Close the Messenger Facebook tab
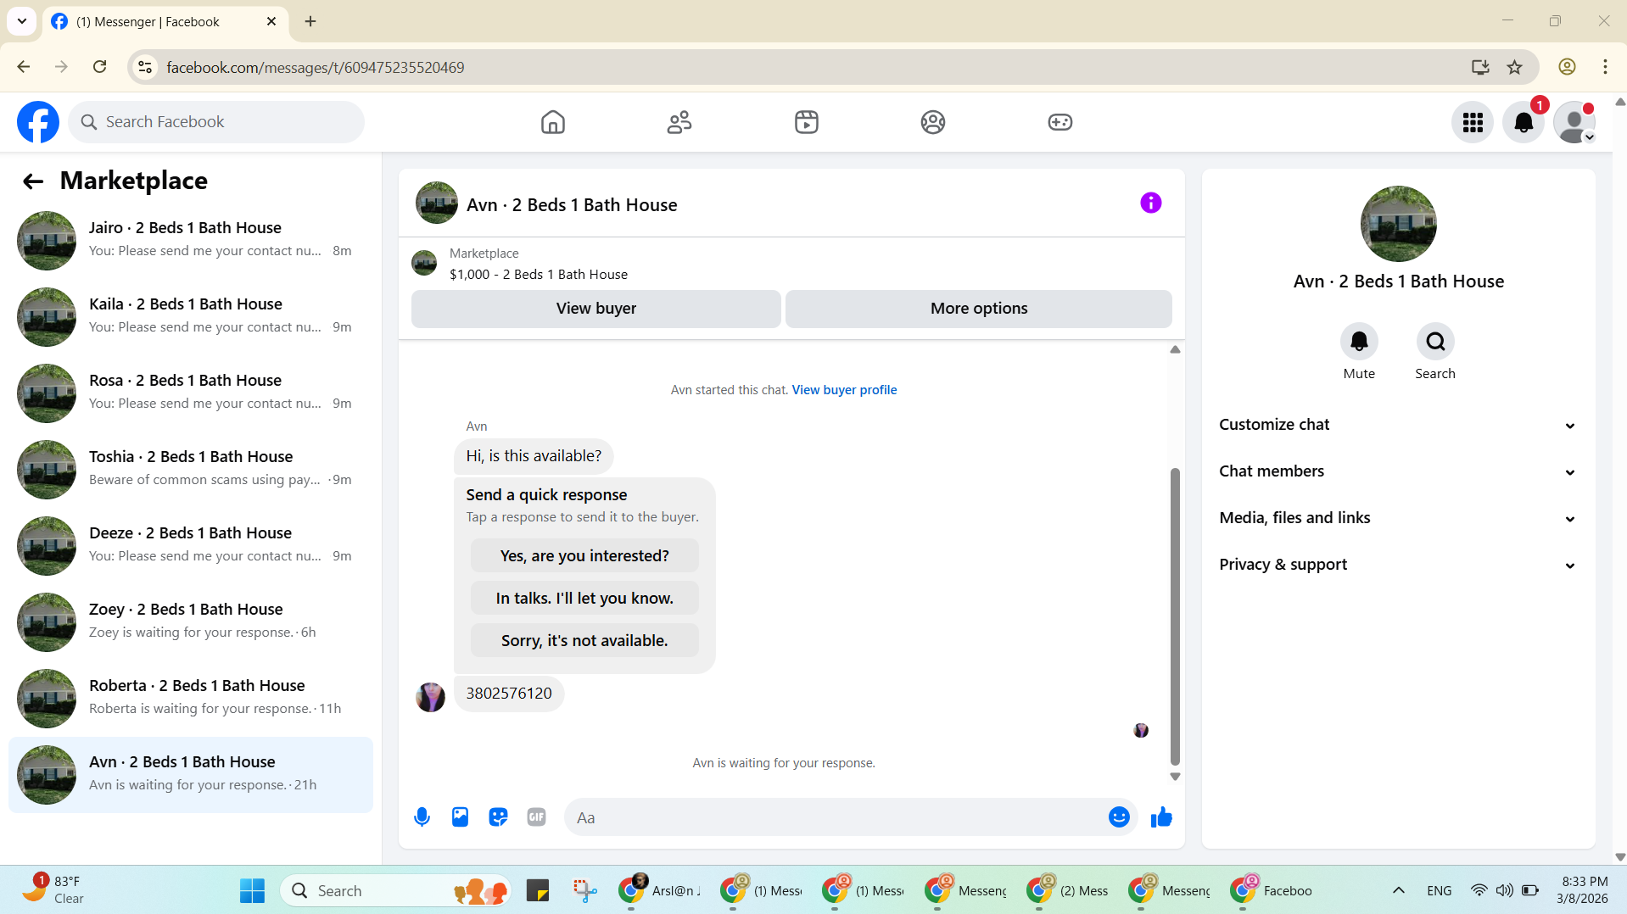This screenshot has width=1627, height=914. pos(271,21)
